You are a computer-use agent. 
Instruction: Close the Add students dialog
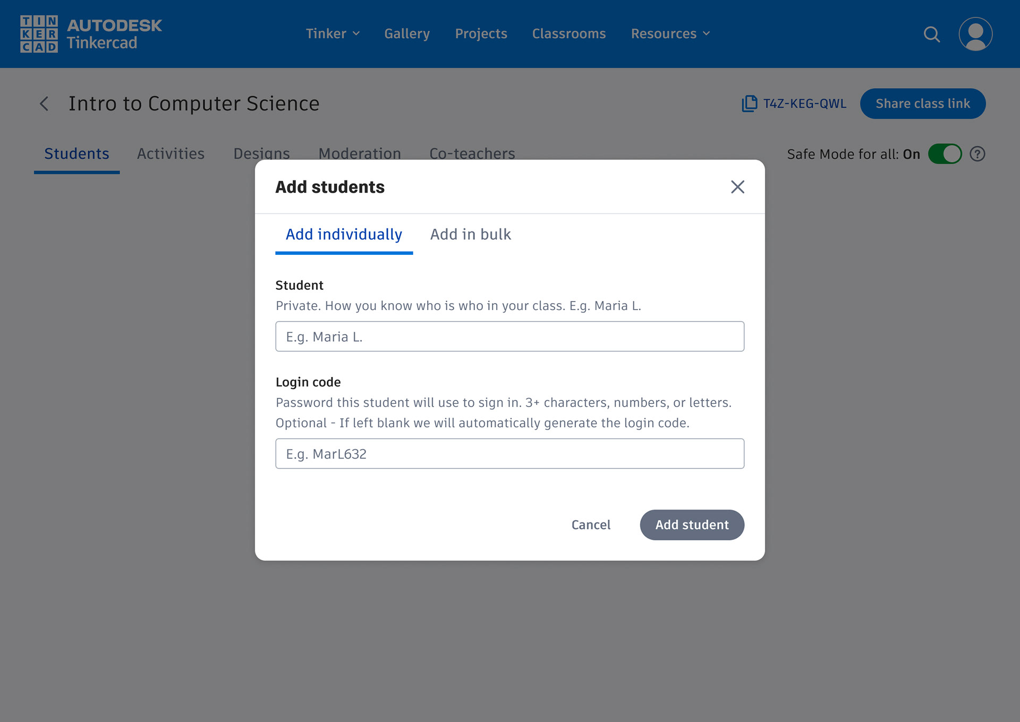tap(737, 187)
